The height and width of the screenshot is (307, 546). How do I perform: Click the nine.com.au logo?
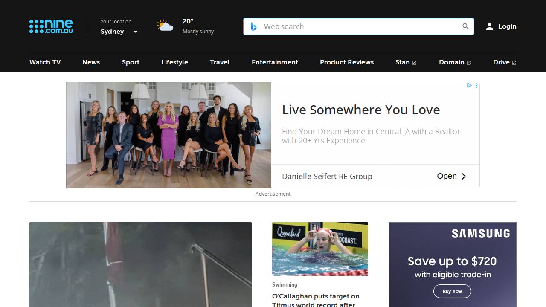coord(51,26)
